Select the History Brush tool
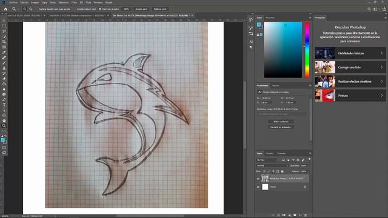 [4, 73]
